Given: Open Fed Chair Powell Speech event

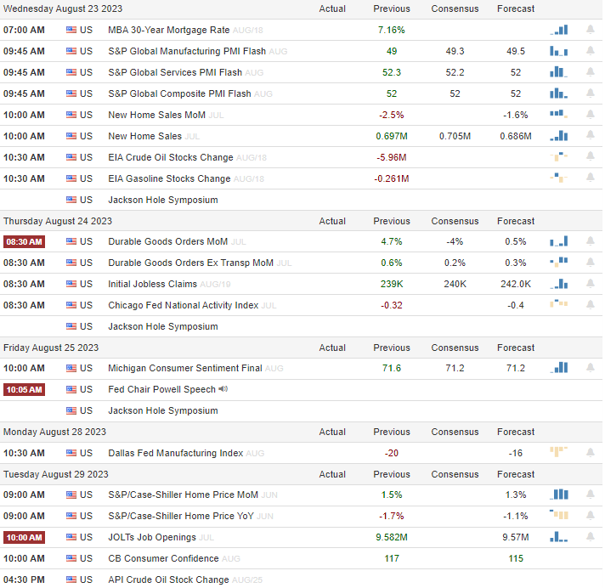Looking at the screenshot, I should tap(161, 389).
